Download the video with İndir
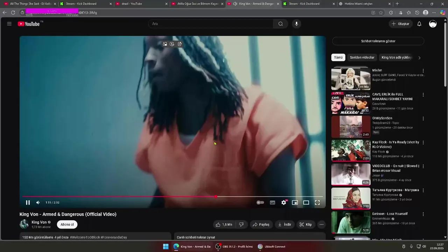 coord(285,224)
